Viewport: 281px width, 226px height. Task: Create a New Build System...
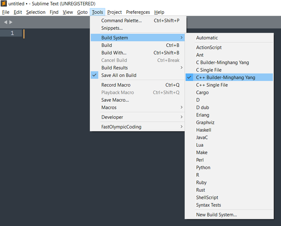(x=229, y=215)
